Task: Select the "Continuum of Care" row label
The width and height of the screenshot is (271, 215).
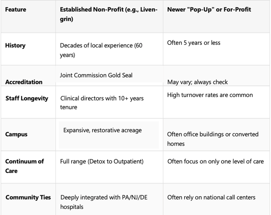Action: (x=24, y=166)
